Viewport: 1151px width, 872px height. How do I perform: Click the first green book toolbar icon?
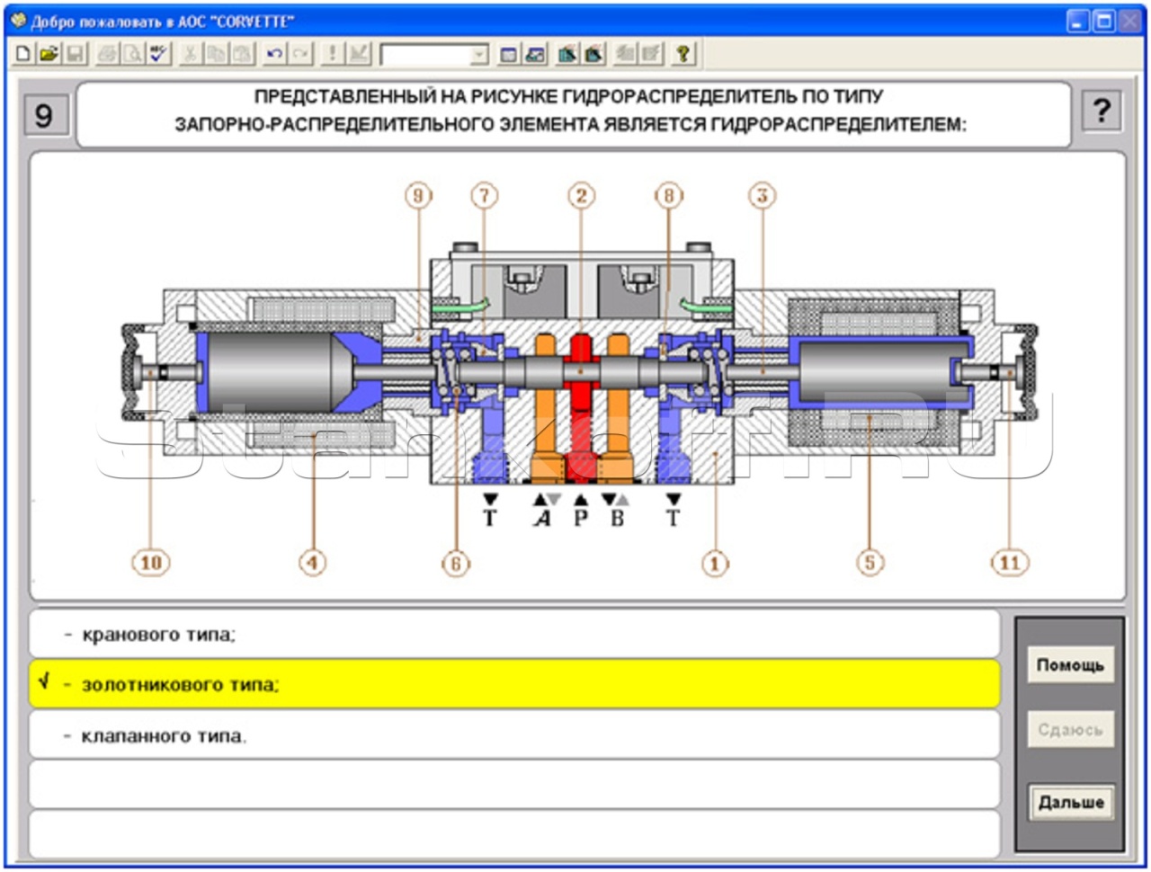[x=567, y=55]
